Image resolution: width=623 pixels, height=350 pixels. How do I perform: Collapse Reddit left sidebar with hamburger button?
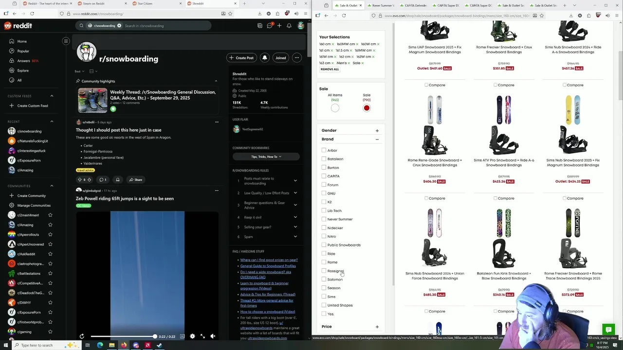coord(66,41)
